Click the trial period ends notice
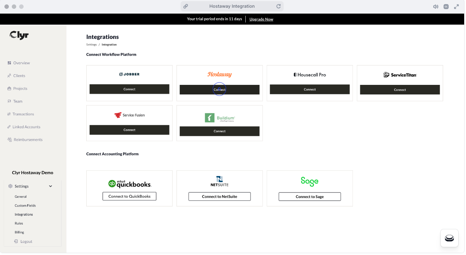This screenshot has width=466, height=255. (214, 19)
